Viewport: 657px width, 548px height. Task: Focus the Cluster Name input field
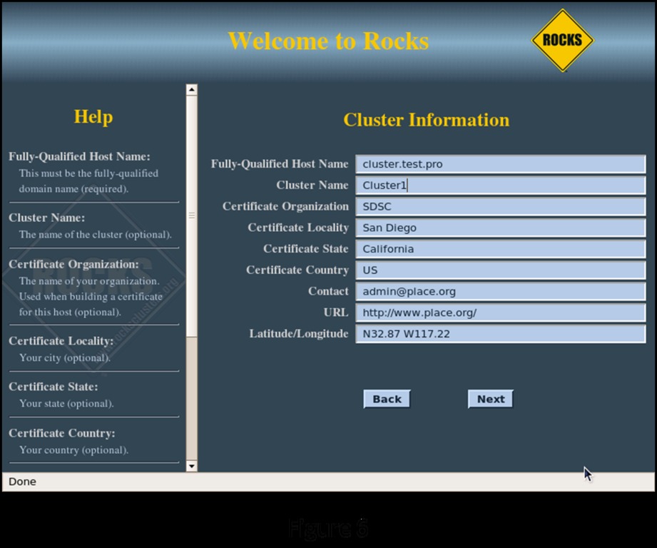pos(499,186)
